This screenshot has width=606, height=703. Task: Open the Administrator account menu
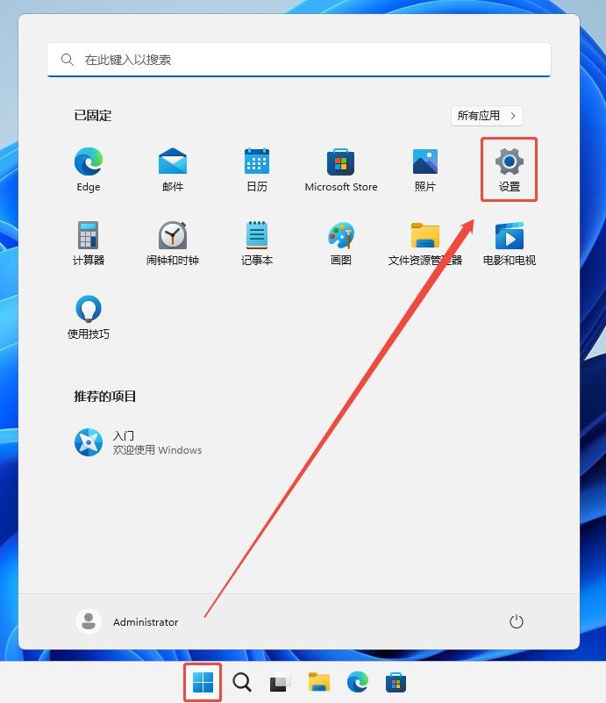127,622
